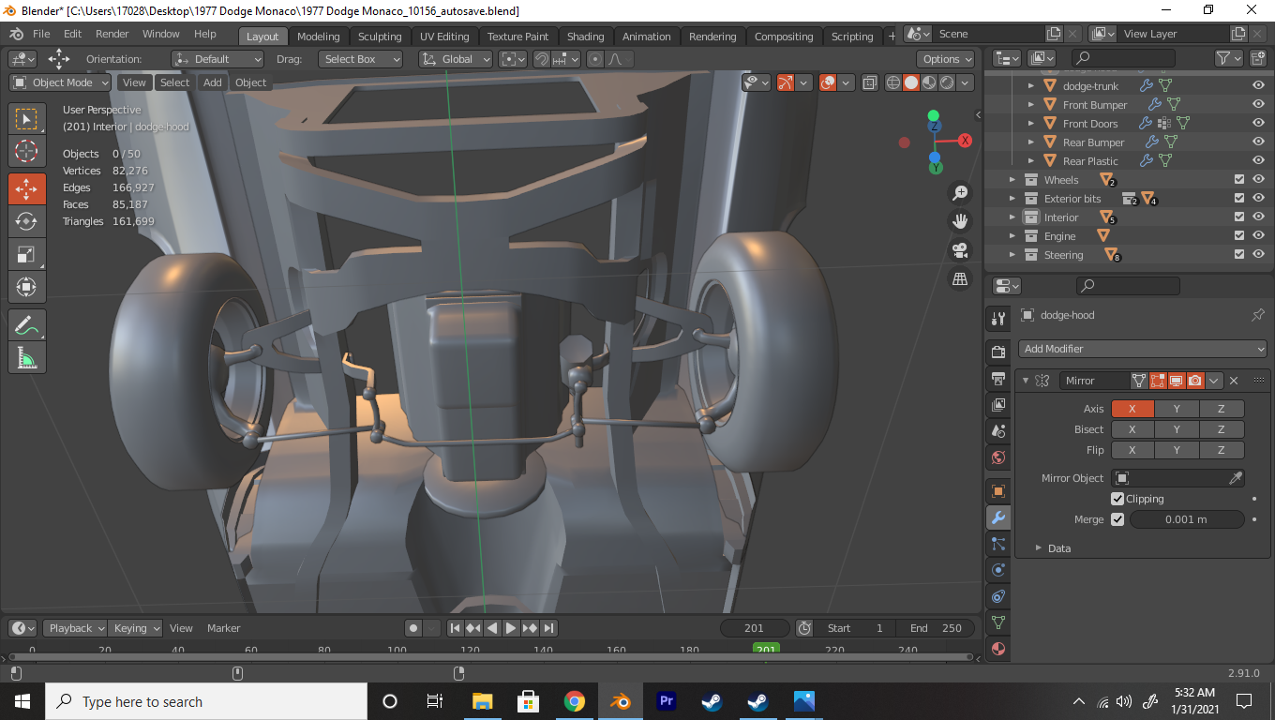Open the World properties tab

998,457
